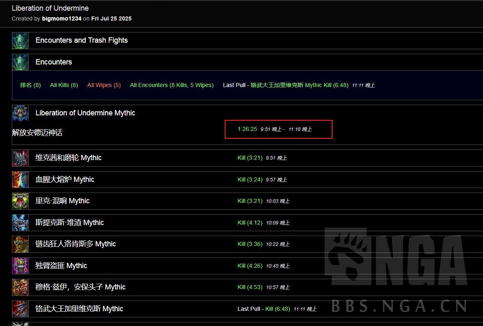Click the 穆格·兹伊 boss icon
Screen dimensions: 483x326
[20, 287]
